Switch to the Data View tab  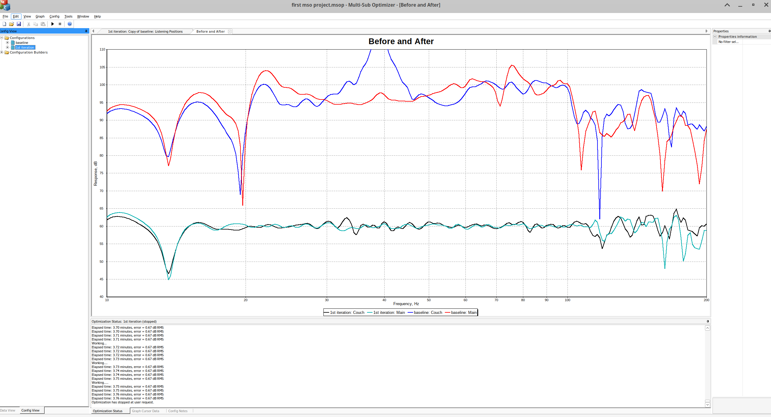(8, 410)
